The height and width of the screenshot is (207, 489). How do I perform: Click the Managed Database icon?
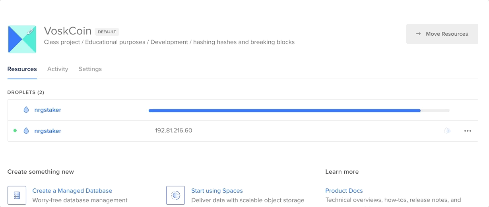[x=17, y=195]
